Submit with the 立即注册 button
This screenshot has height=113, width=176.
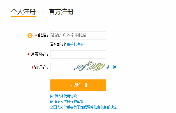point(78,85)
